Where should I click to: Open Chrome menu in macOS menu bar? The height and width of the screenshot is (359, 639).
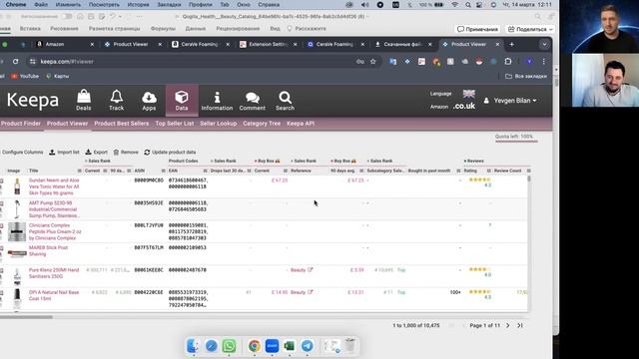(16, 4)
